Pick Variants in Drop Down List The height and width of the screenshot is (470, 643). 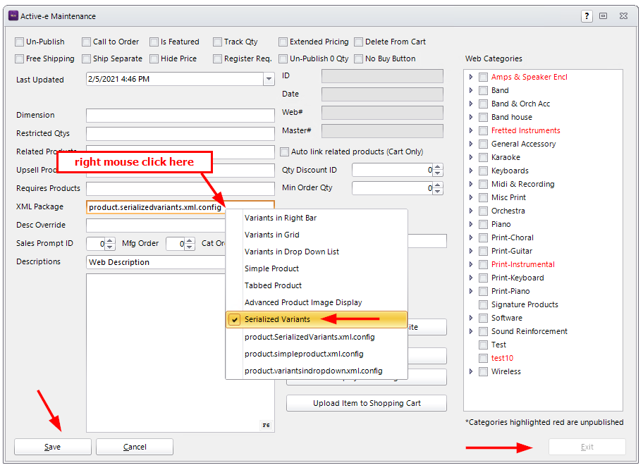[x=317, y=252]
